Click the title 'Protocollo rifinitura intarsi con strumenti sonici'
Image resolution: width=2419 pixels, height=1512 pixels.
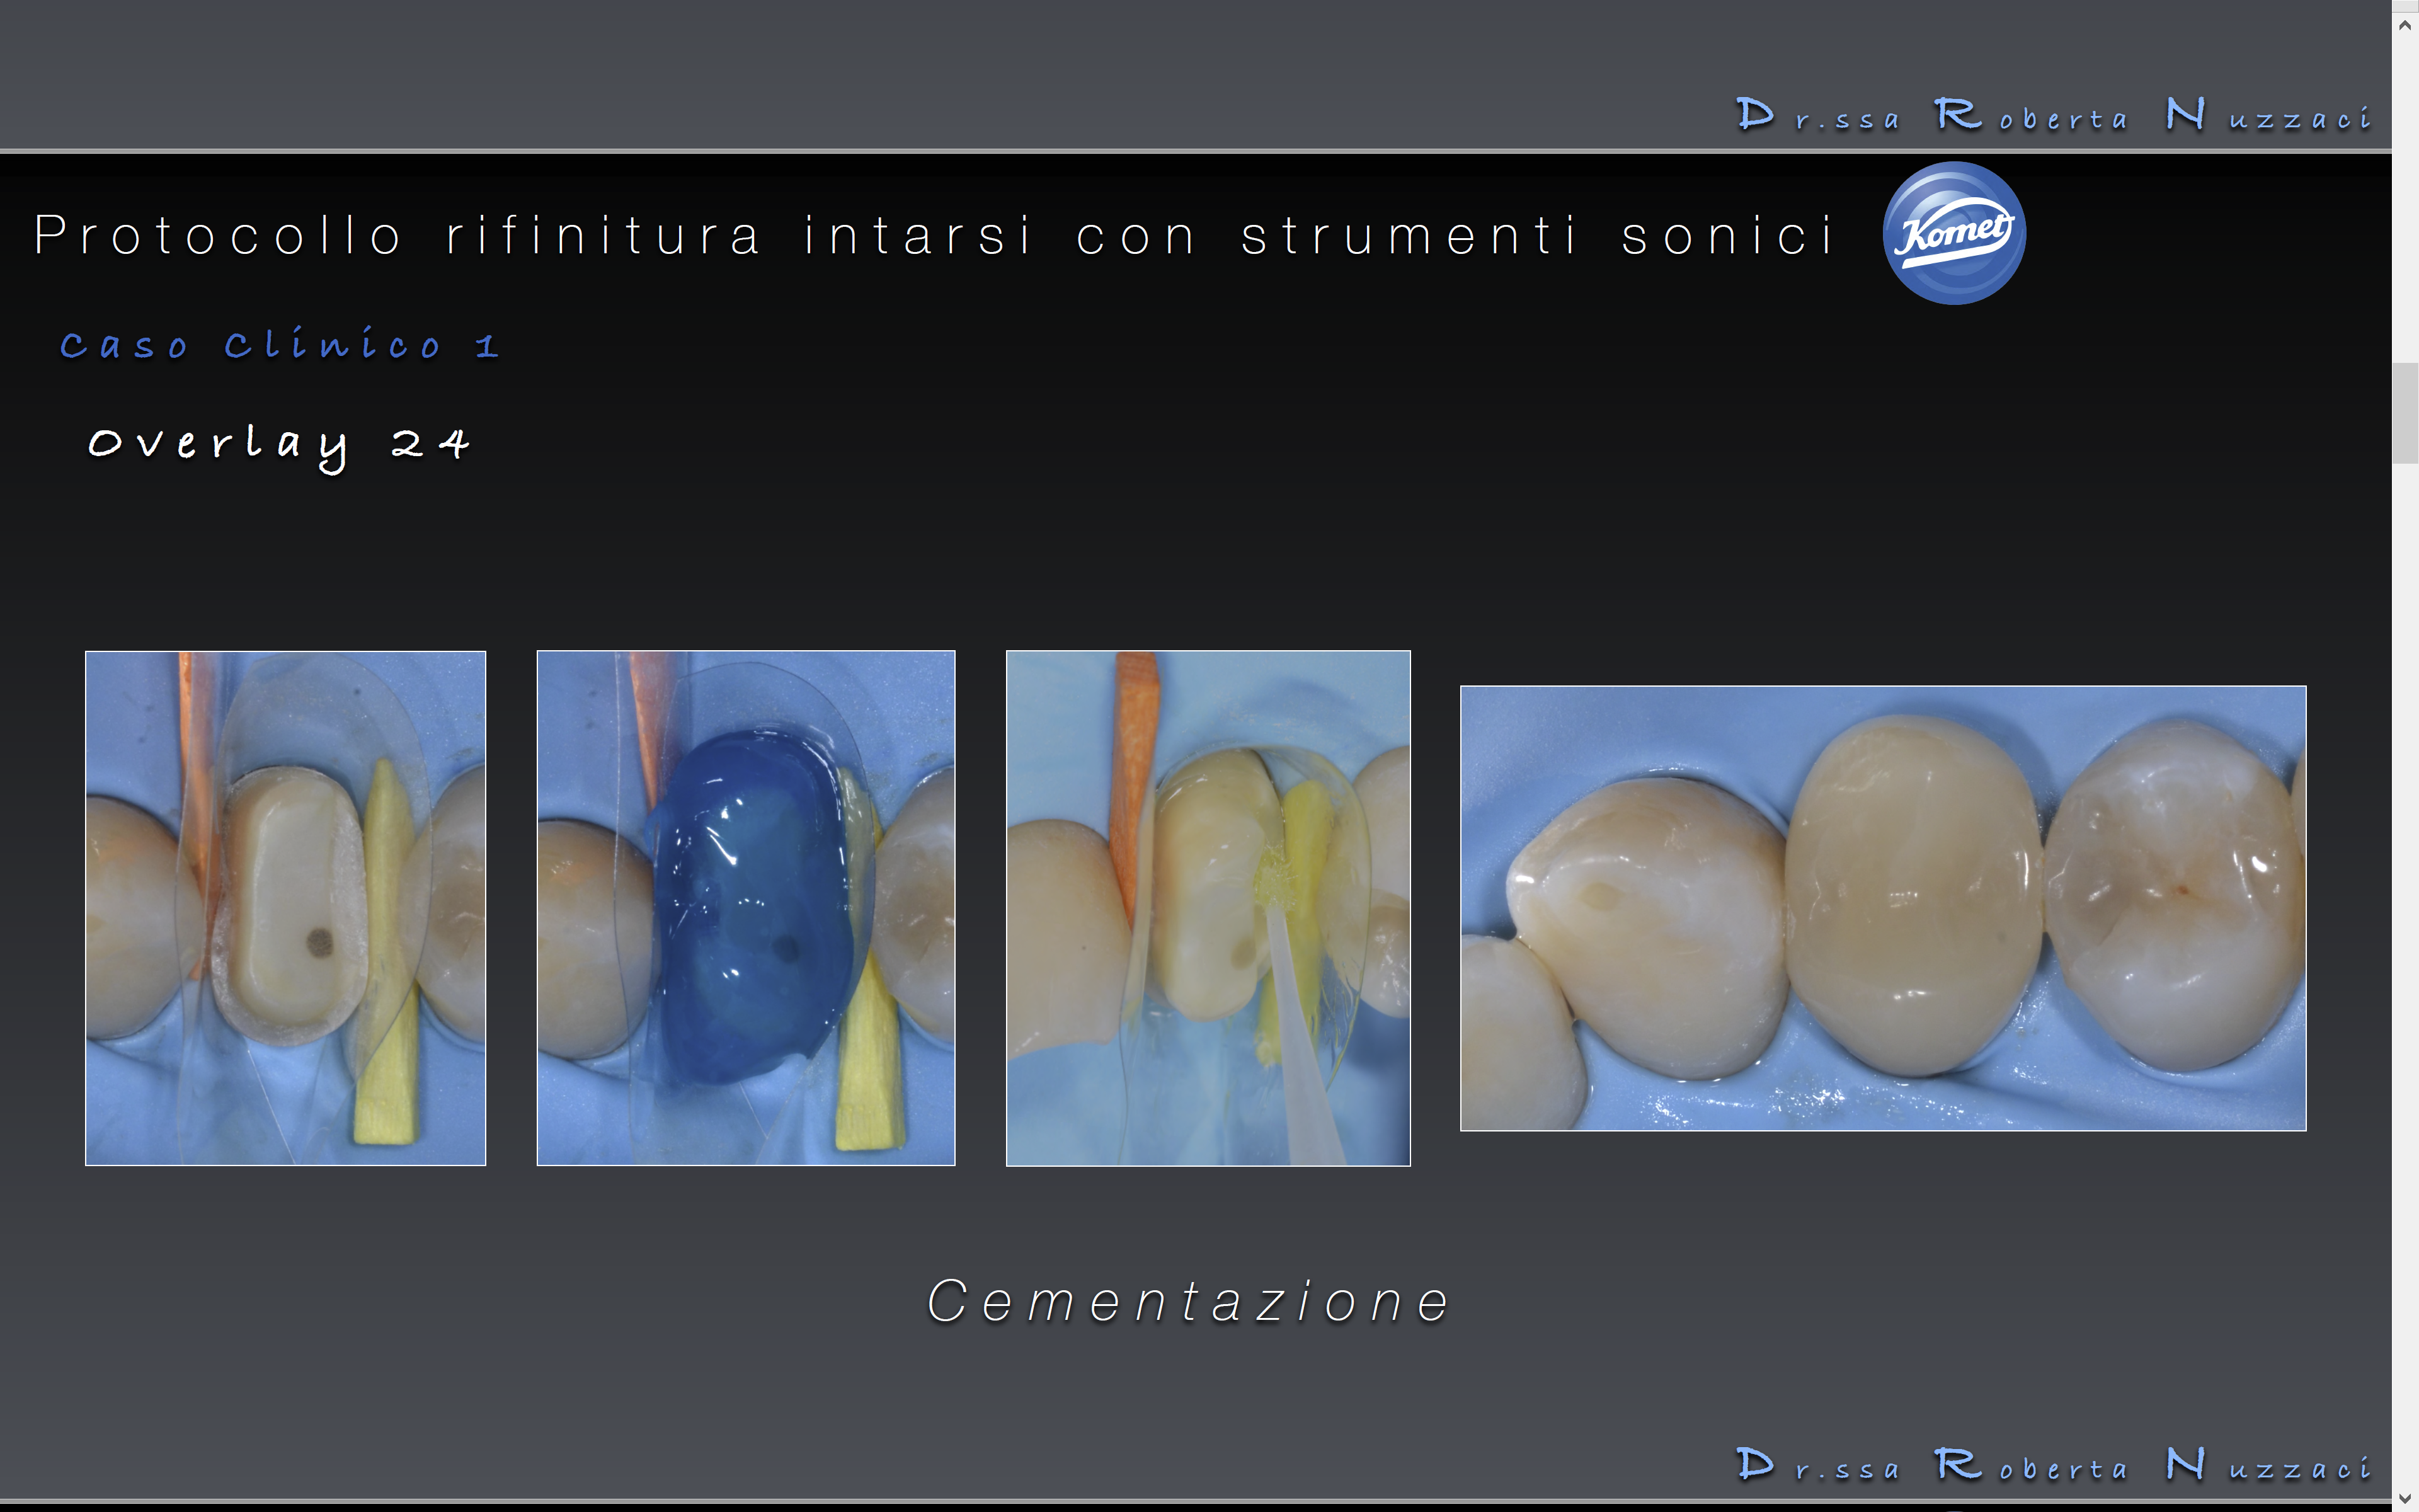click(x=935, y=236)
